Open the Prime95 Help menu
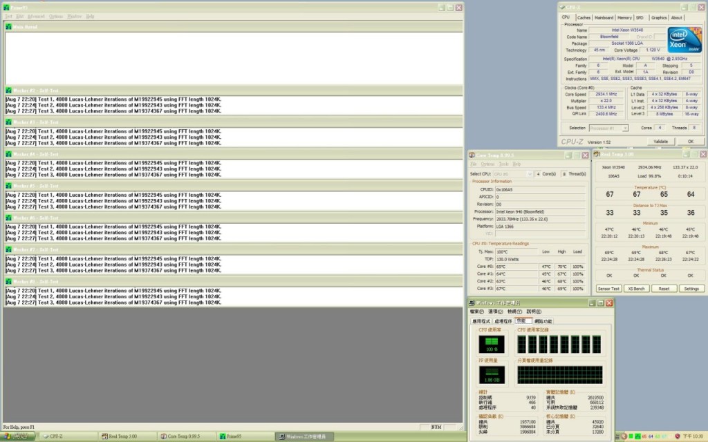708x442 pixels. (91, 17)
